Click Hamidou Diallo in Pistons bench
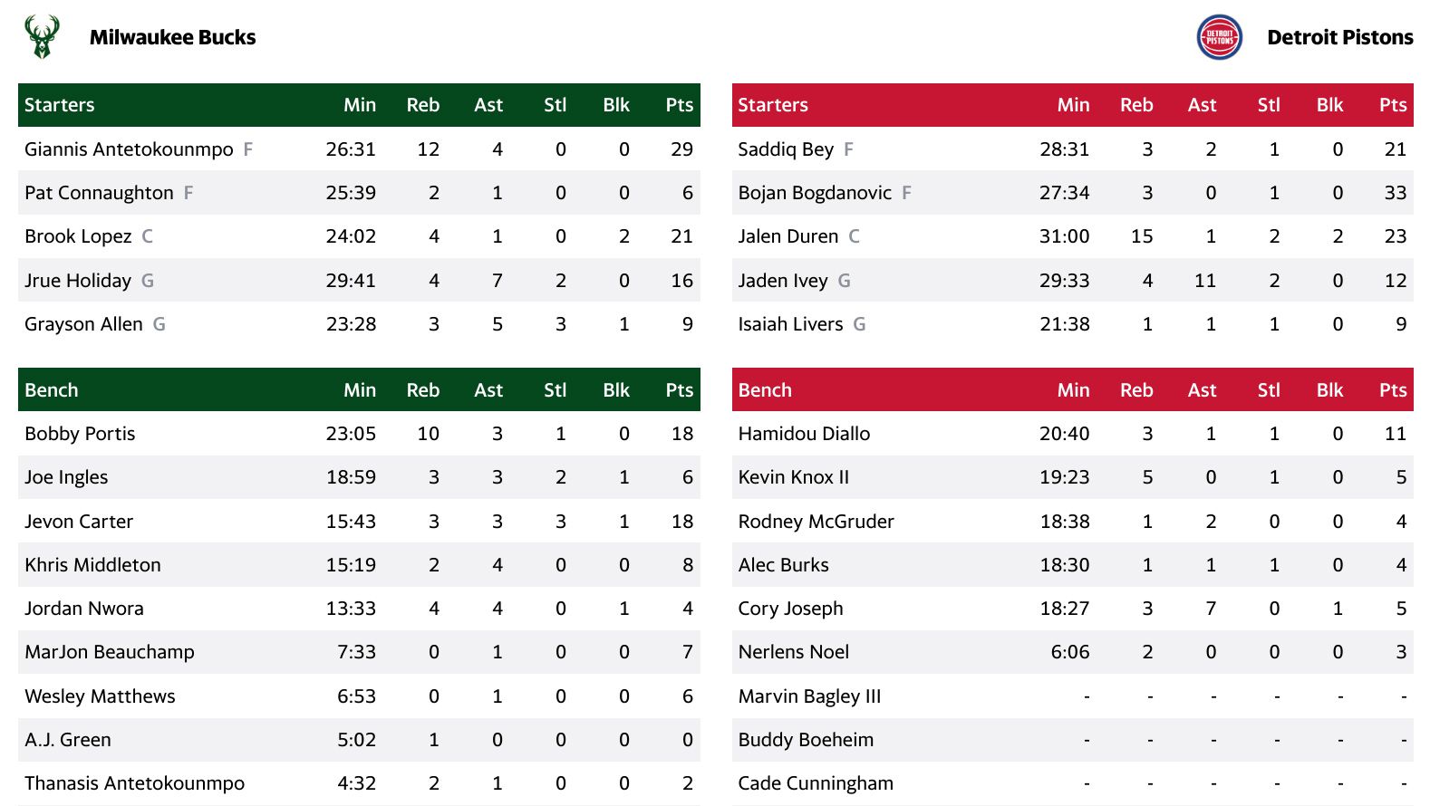Screen dimensions: 1430x806 pyautogui.click(x=804, y=434)
